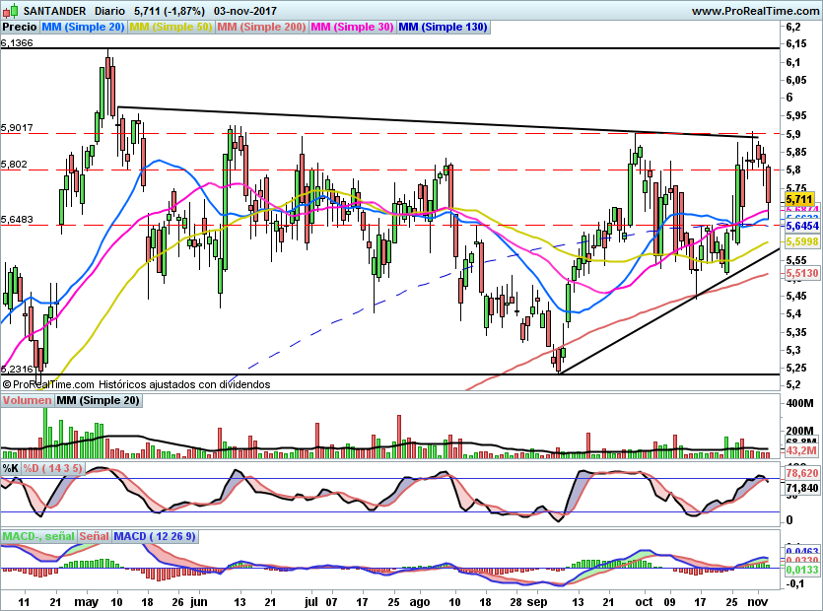Image resolution: width=823 pixels, height=611 pixels.
Task: Click the %D (14 3 5) label
Action: (x=52, y=468)
